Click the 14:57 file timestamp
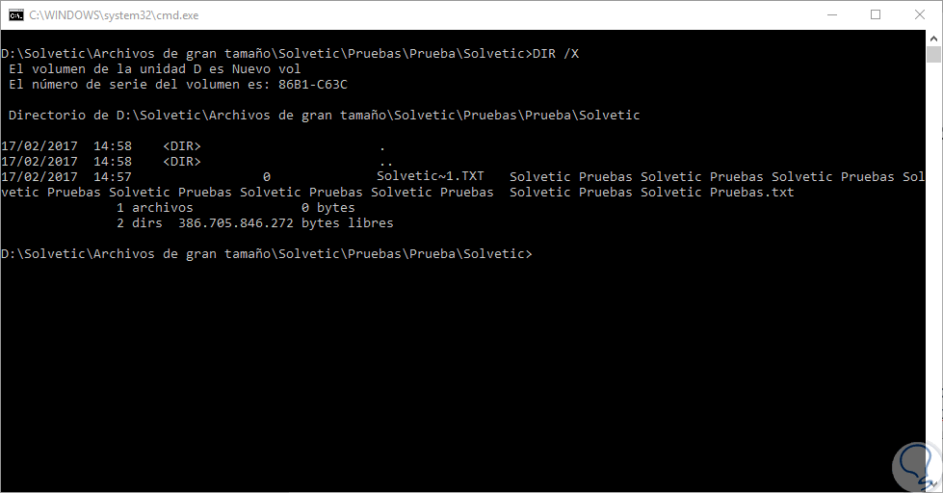The image size is (943, 493). tap(113, 177)
